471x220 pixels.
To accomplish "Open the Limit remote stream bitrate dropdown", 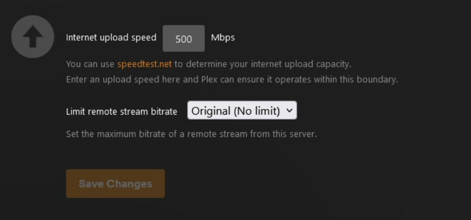I will [242, 111].
